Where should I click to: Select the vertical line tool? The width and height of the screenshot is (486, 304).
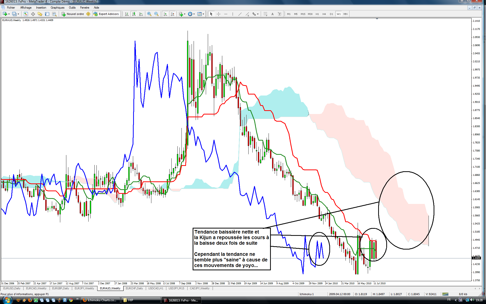point(233,14)
